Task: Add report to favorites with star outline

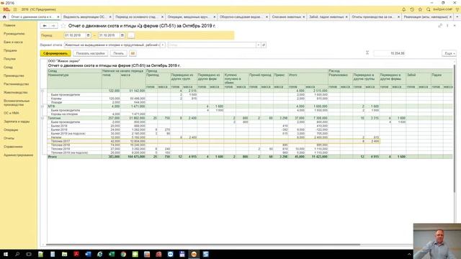Action: 63,26
